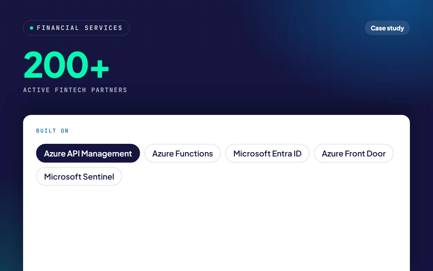Click the Built On section label
Screen dimensions: 433x271
click(x=52, y=131)
